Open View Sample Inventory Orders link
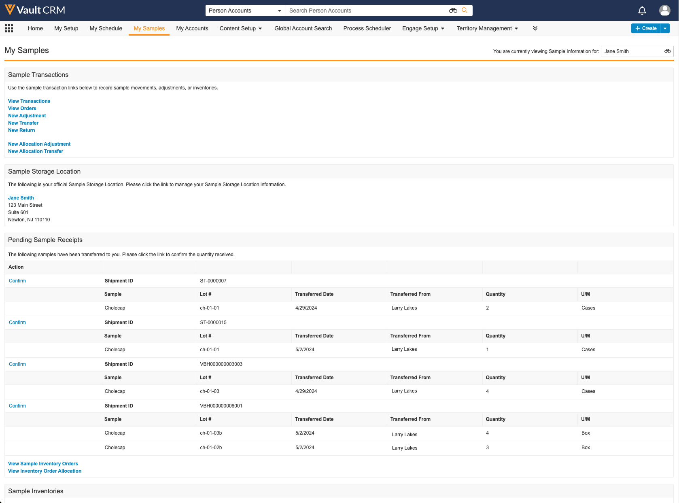The width and height of the screenshot is (679, 503). pyautogui.click(x=43, y=464)
